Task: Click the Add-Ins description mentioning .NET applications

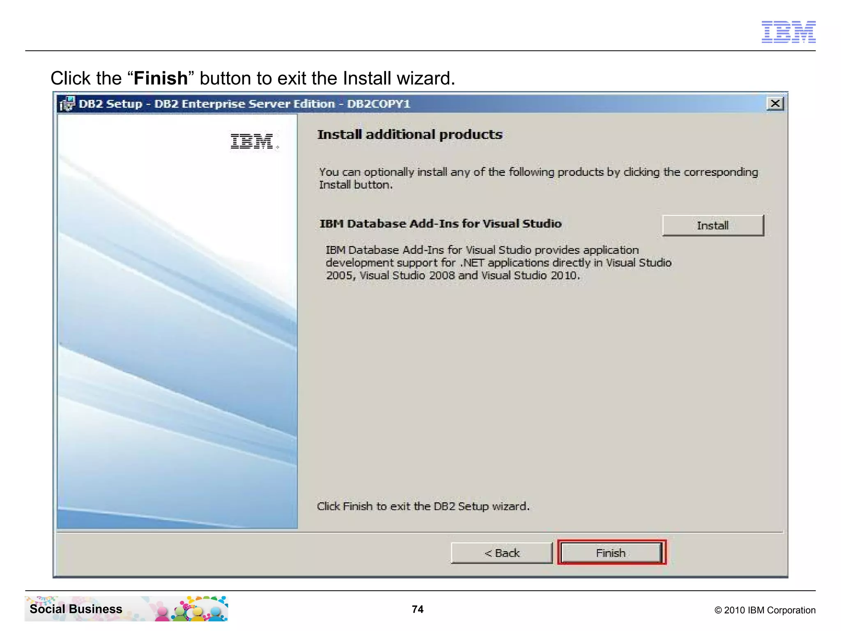Action: 499,263
